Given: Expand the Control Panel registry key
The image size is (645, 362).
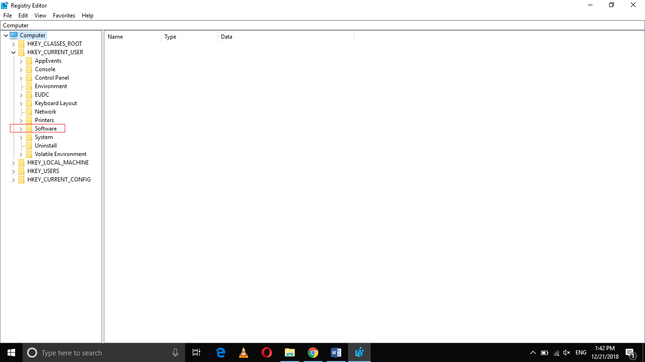Looking at the screenshot, I should tap(21, 77).
